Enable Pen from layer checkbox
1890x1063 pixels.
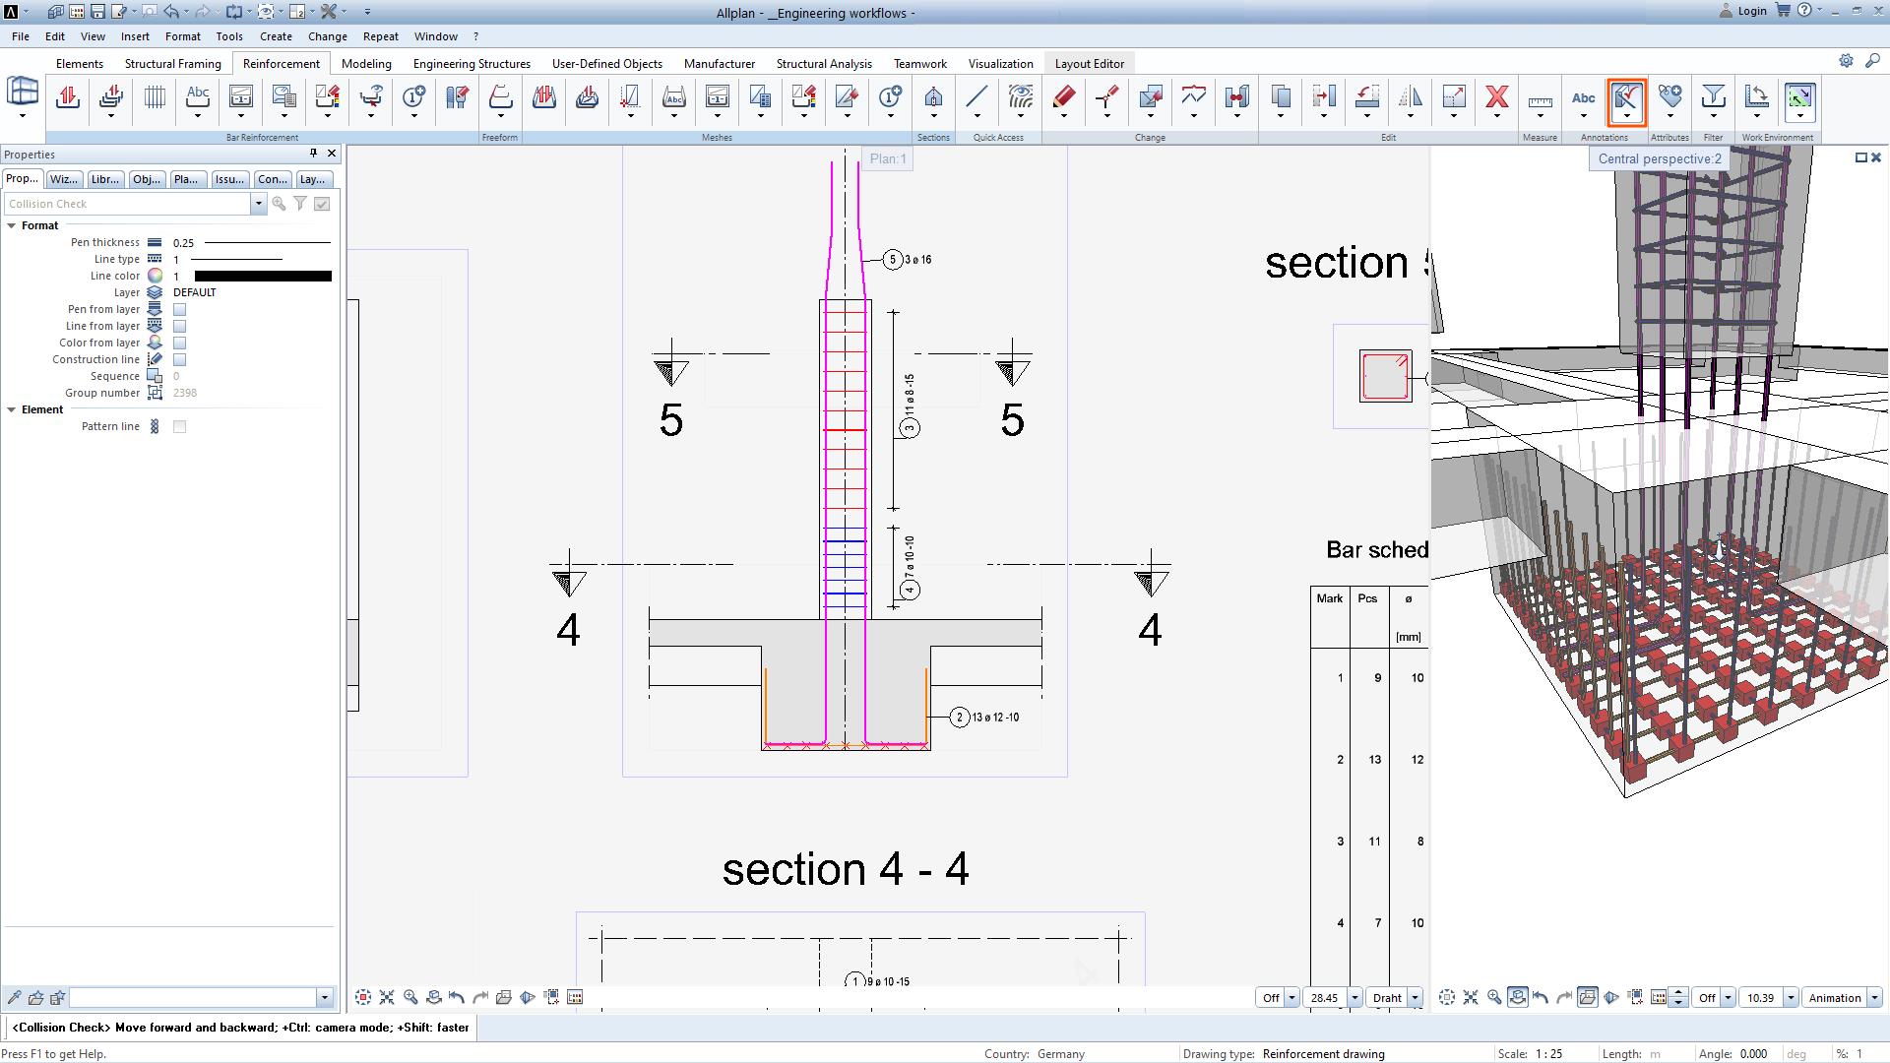tap(179, 309)
